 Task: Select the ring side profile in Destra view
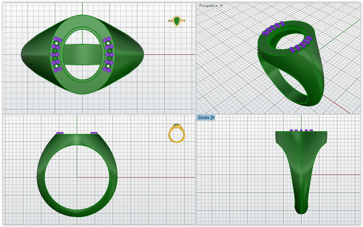301,172
